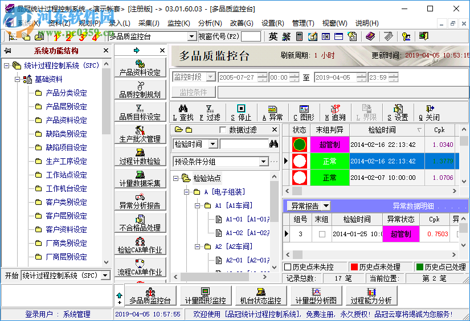Image resolution: width=470 pixels, height=321 pixels.
Task: Open 产品资料设定 in the shortcut panel
Action: (140, 68)
